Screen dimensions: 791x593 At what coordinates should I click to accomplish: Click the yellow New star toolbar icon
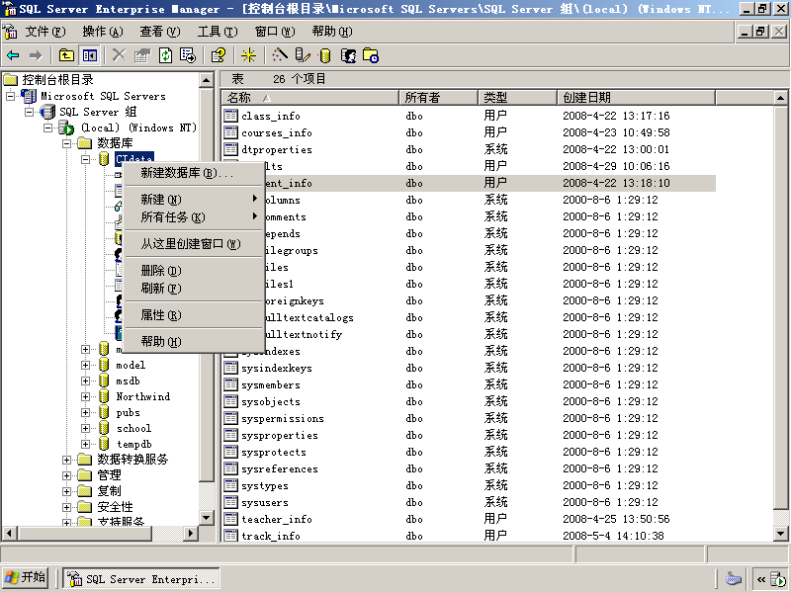point(248,55)
